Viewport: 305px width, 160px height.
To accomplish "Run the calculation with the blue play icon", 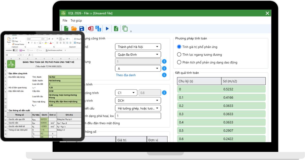I will click(107, 29).
